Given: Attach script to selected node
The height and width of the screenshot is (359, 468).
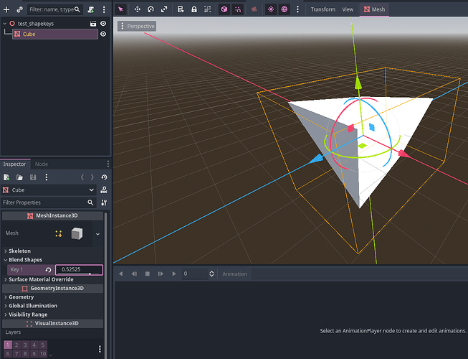Looking at the screenshot, I should 91,9.
